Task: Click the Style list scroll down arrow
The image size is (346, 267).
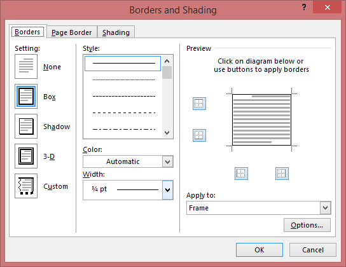Action: [167, 133]
